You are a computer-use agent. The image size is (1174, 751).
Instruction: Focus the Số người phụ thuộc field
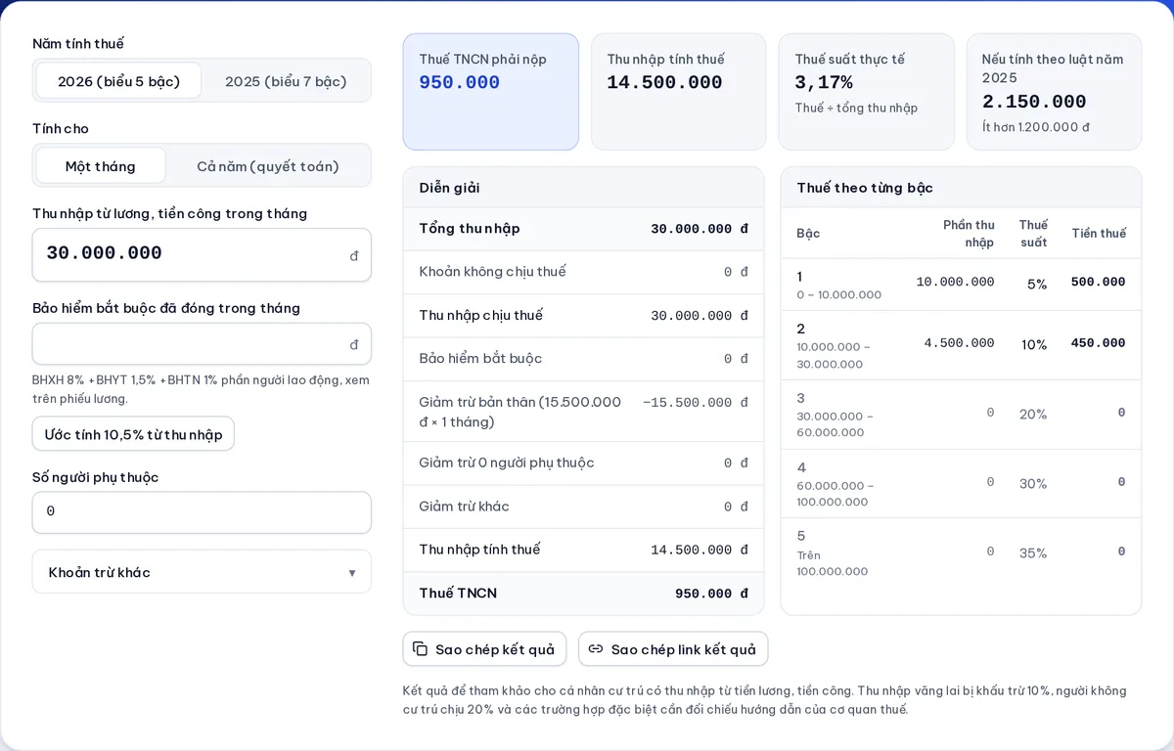(x=202, y=512)
